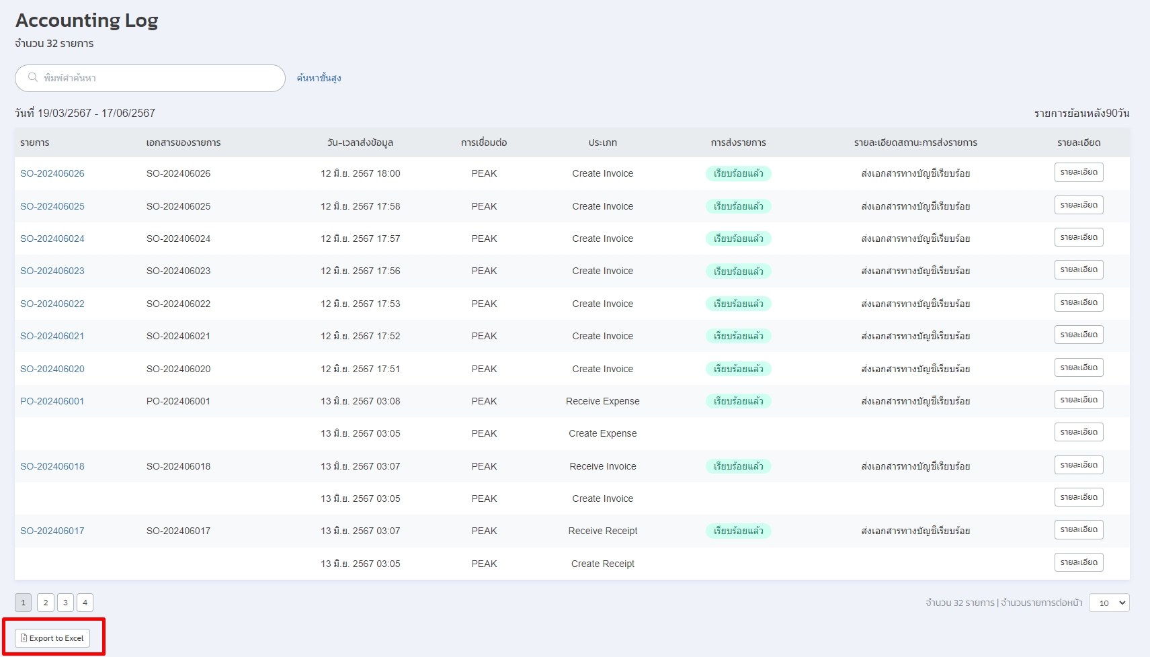View details for SO-202406025 row
Screen dimensions: 1150x657
(x=1078, y=206)
